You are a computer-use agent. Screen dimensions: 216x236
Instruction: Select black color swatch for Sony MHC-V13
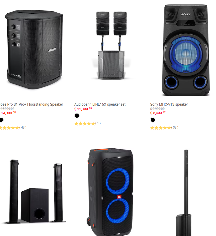153,120
